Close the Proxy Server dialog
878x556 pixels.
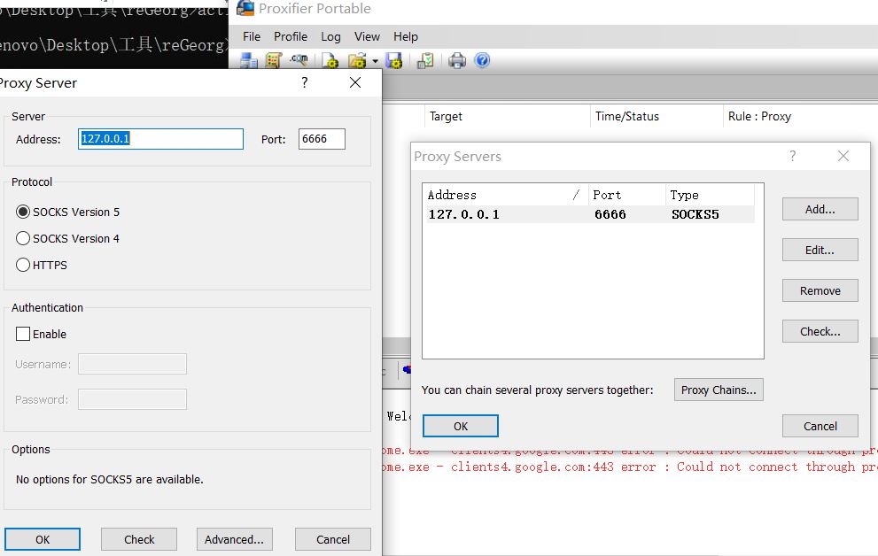355,83
